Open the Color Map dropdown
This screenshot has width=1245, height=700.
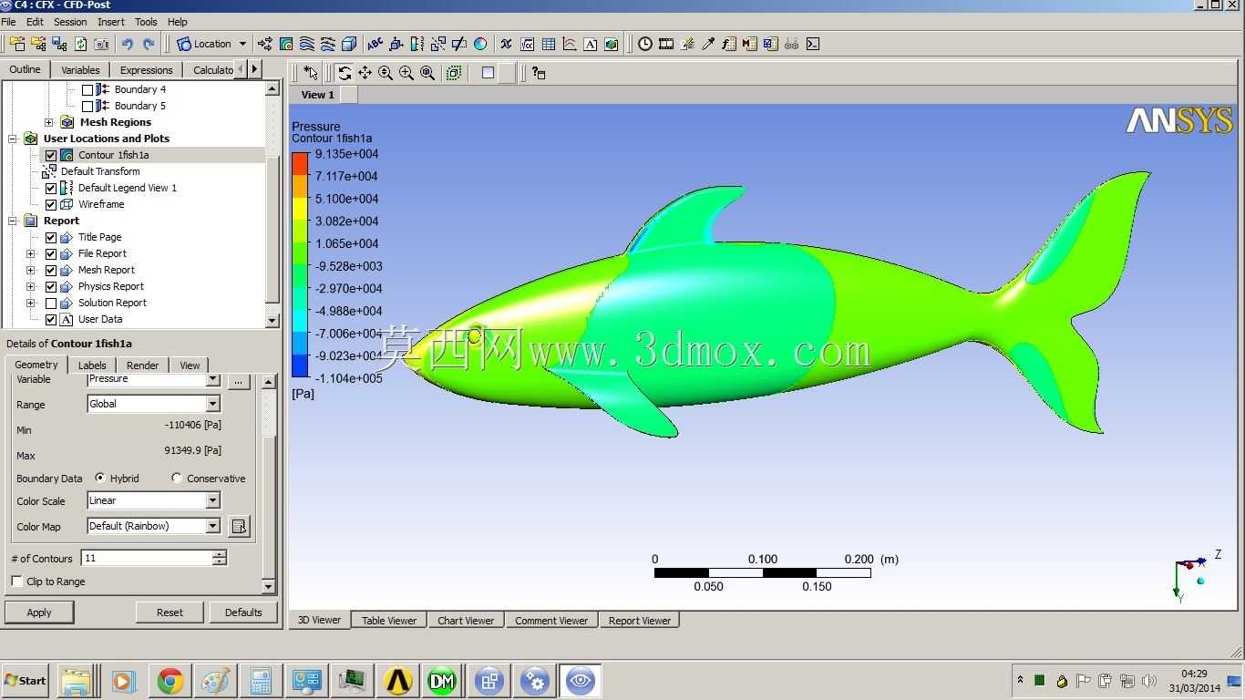[212, 526]
